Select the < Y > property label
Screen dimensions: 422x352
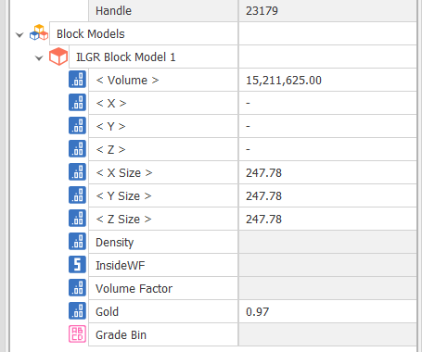pyautogui.click(x=110, y=126)
